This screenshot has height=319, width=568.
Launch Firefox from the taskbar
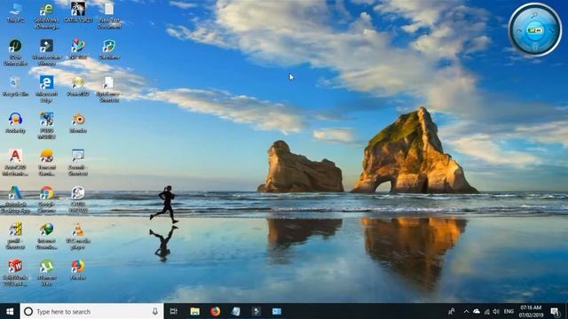(215, 311)
